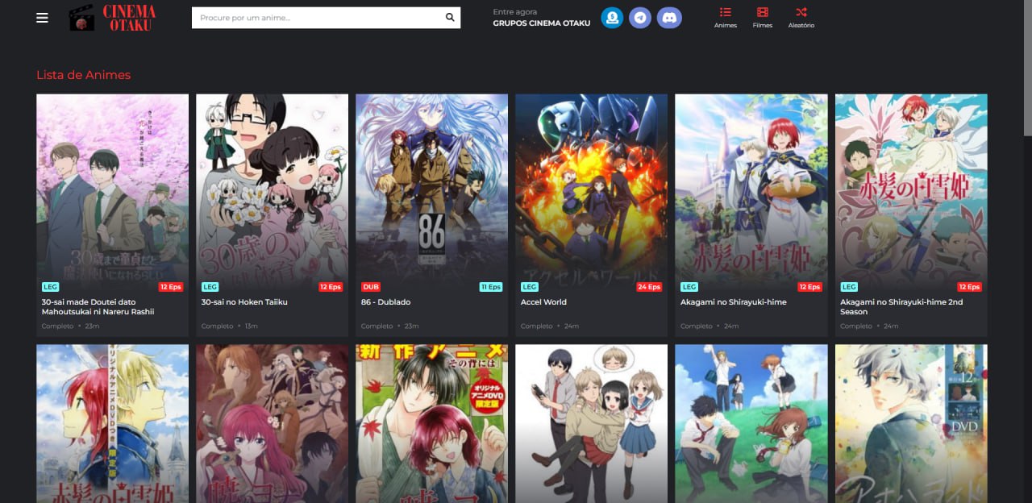
Task: Open the hamburger menu
Action: pyautogui.click(x=42, y=18)
